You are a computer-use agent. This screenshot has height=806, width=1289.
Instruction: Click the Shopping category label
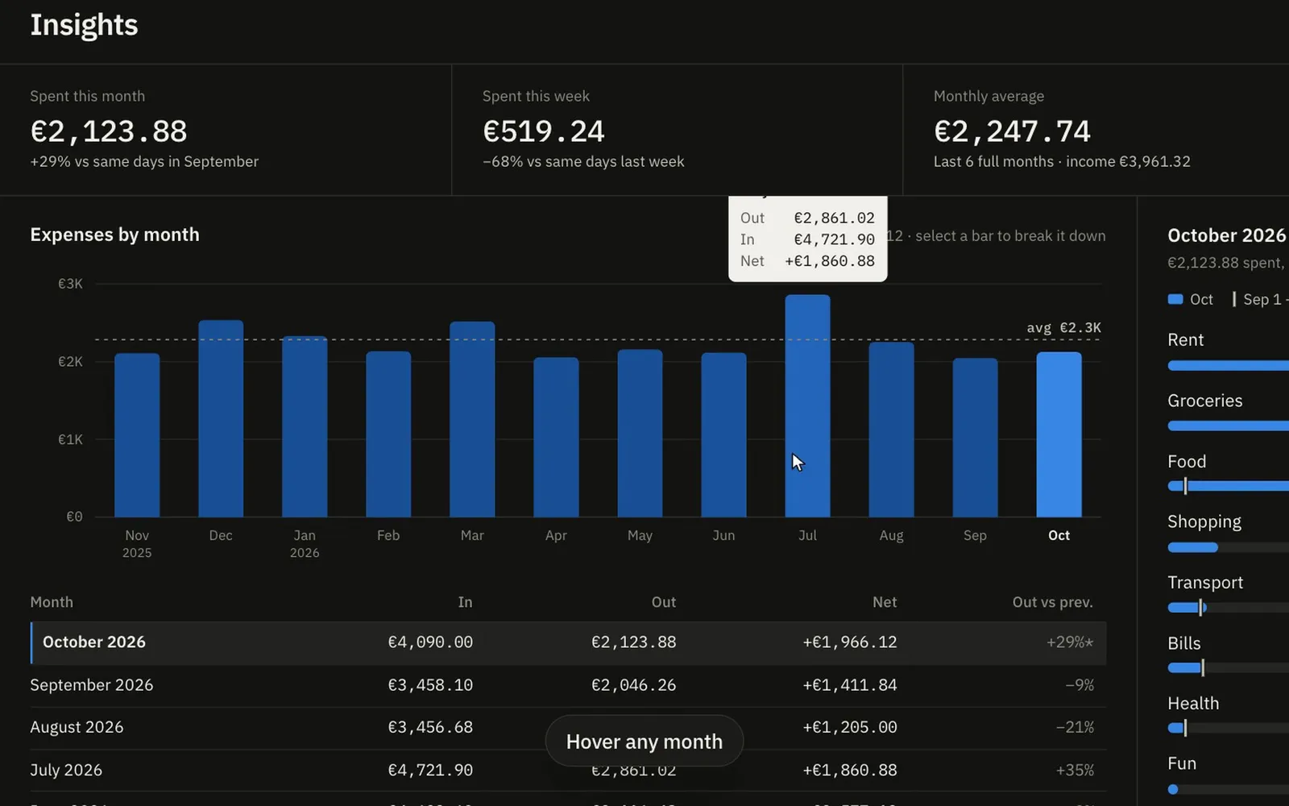[1204, 522]
